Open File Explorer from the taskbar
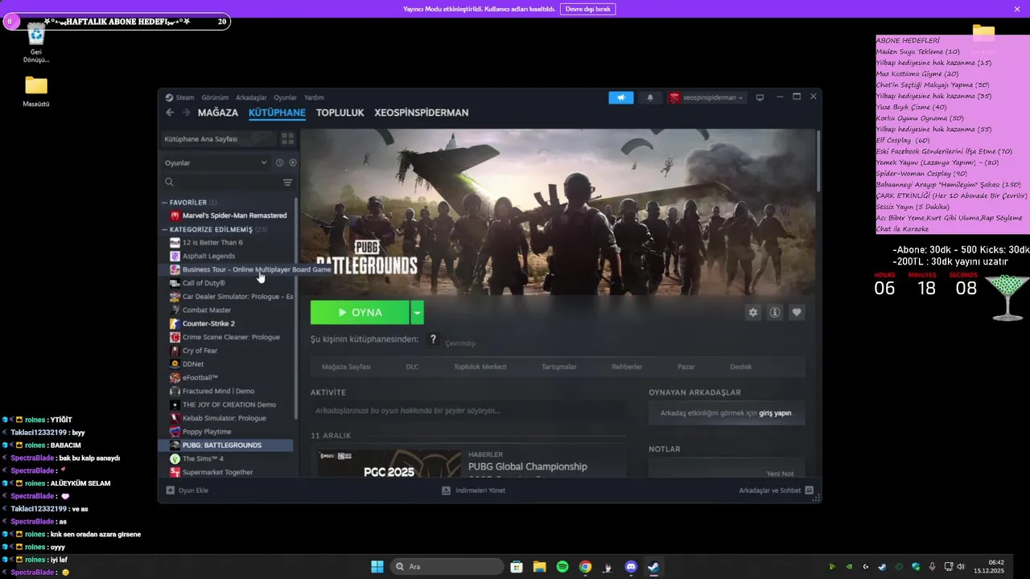Viewport: 1030px width, 579px height. click(539, 567)
